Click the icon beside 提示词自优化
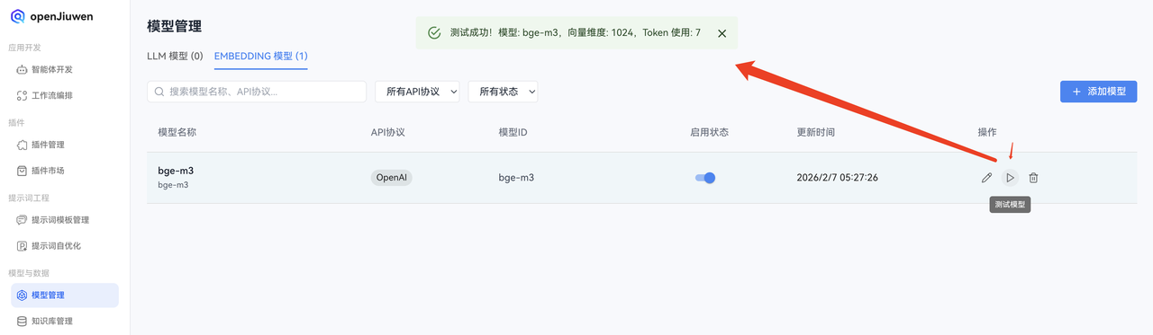The image size is (1153, 335). coord(23,246)
